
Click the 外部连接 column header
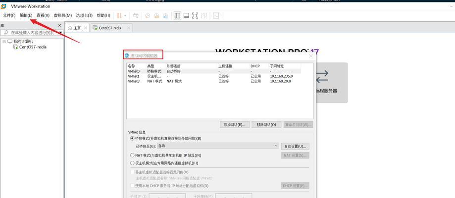[173, 66]
